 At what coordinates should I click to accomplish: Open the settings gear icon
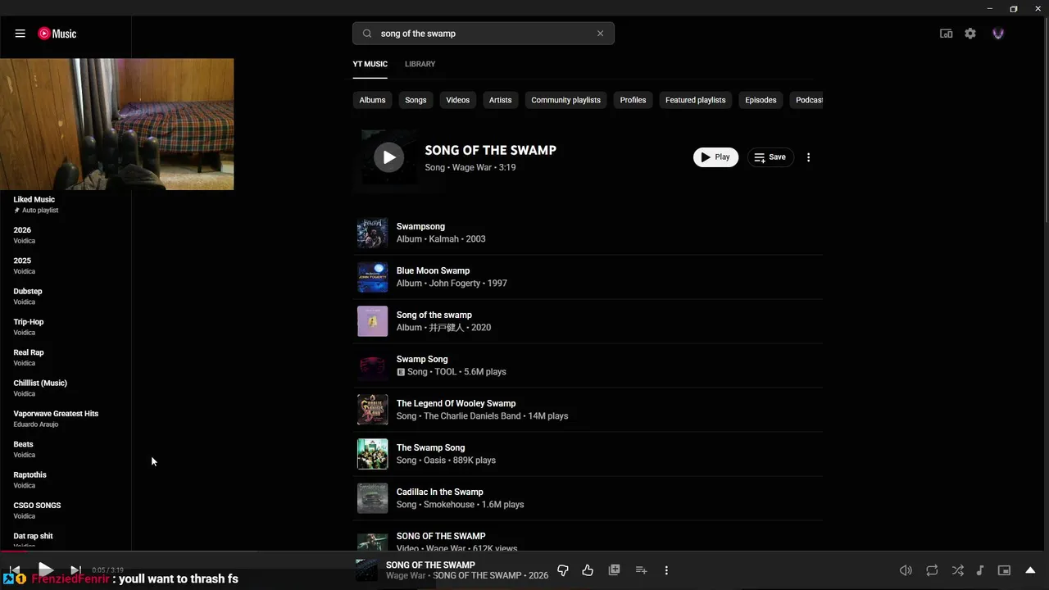970,34
